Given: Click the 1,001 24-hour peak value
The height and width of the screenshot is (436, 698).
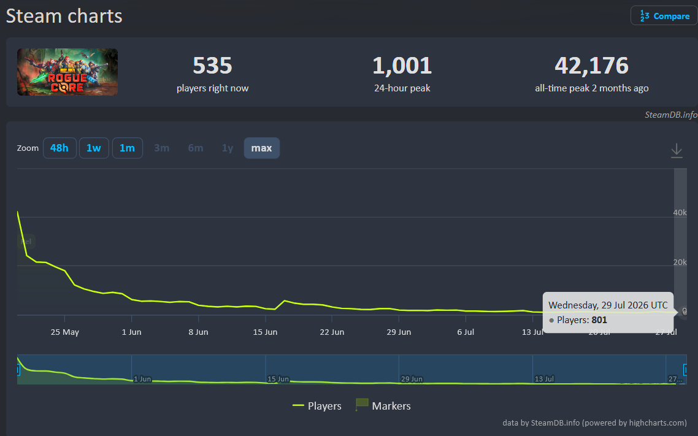Looking at the screenshot, I should (402, 66).
